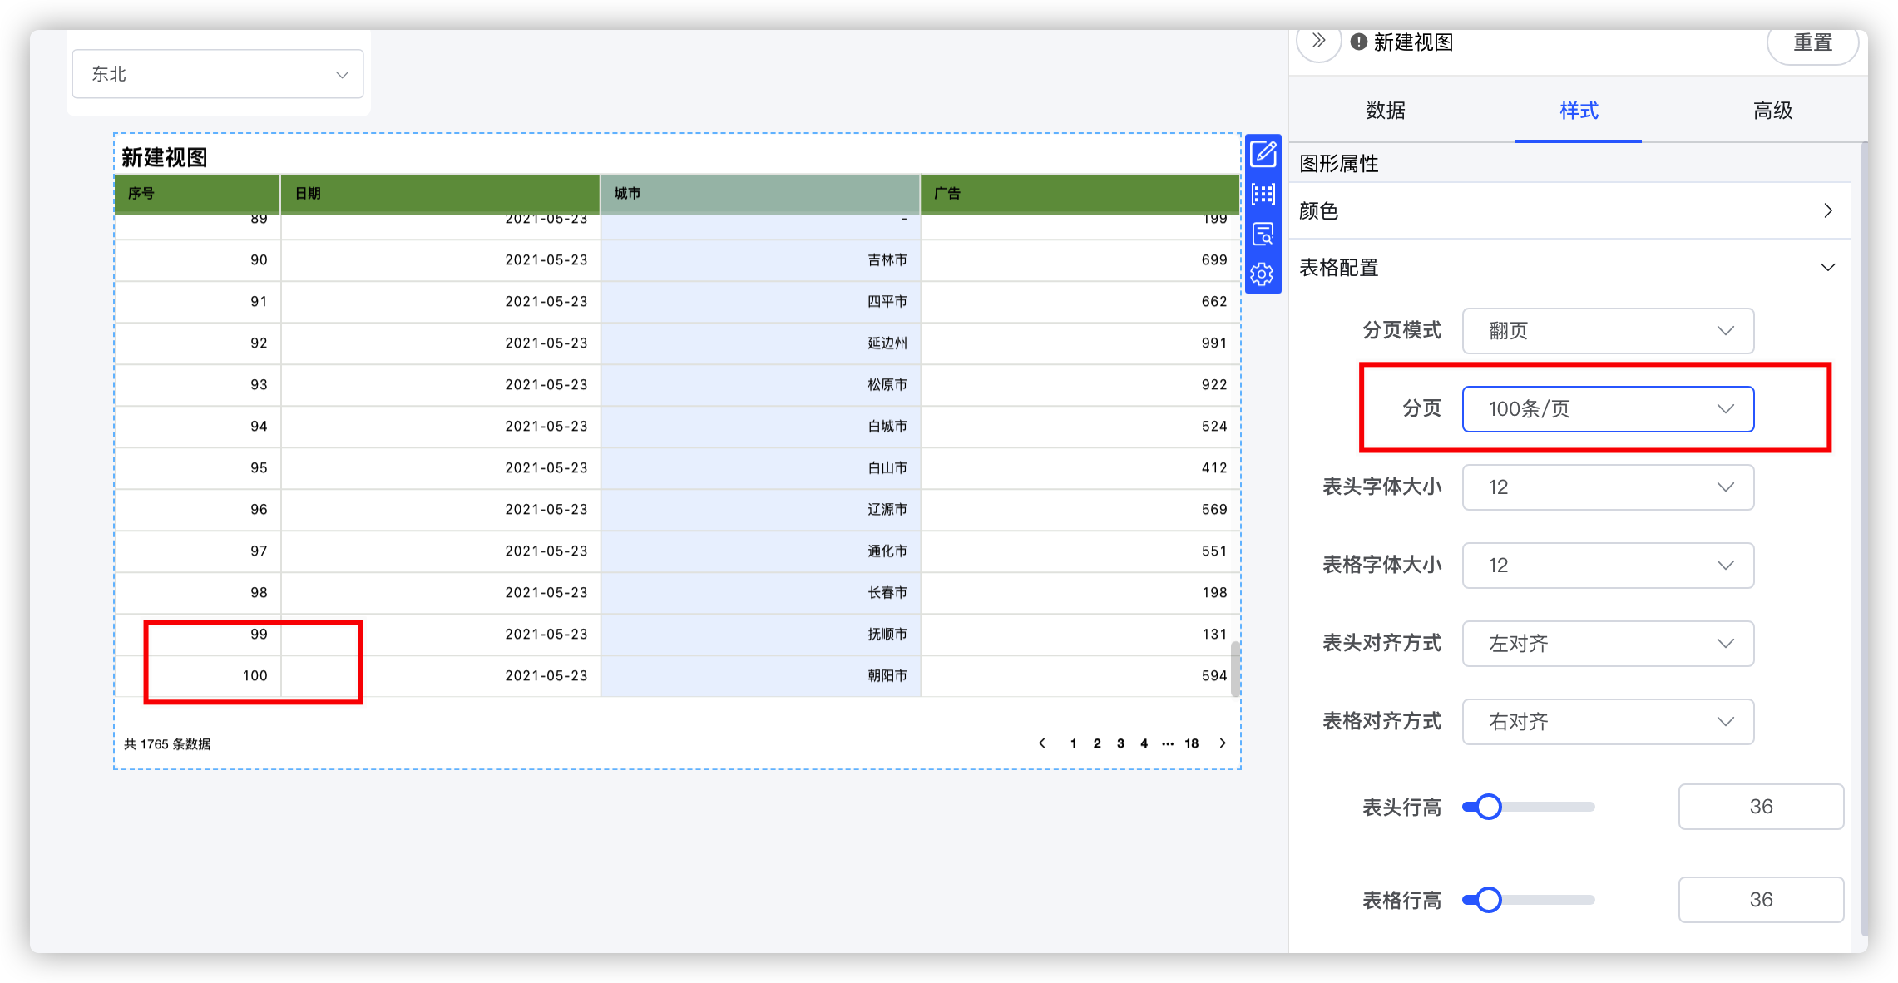Expand the 颜色 section
The image size is (1898, 983).
(1569, 211)
